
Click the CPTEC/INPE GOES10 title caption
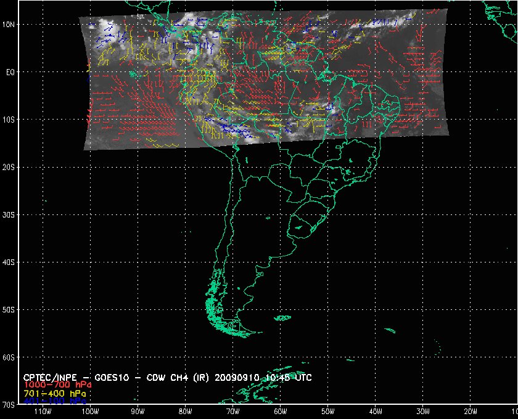(x=168, y=378)
